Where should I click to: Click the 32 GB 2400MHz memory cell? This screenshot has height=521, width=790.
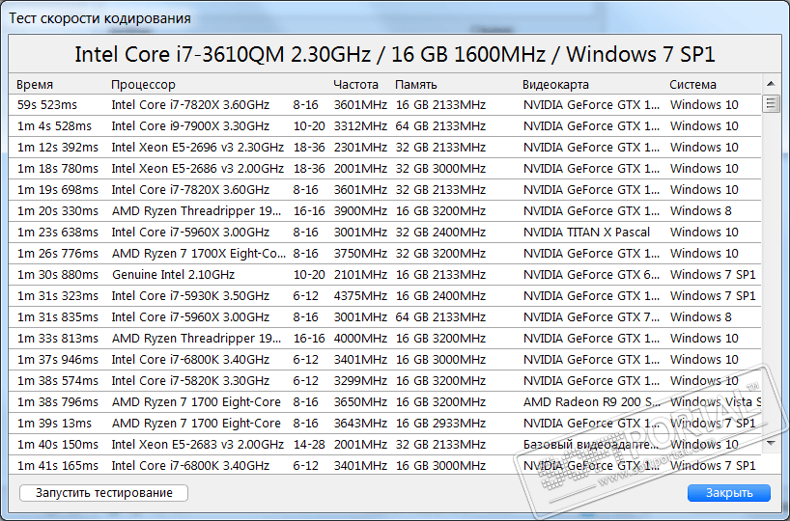[440, 233]
